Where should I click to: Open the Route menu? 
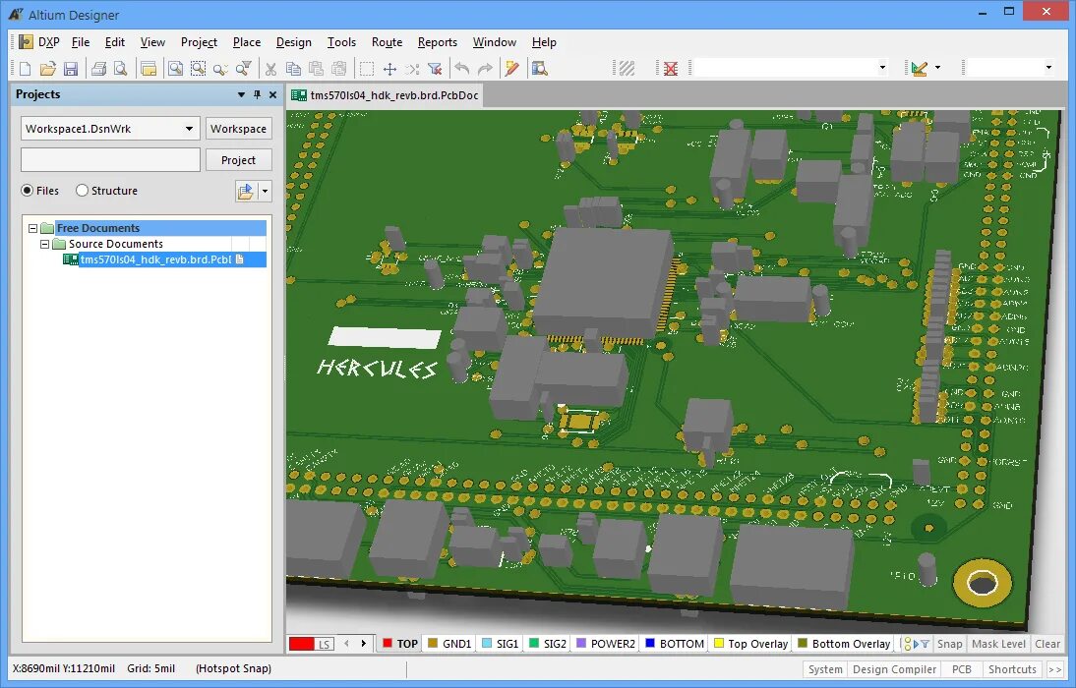click(388, 42)
